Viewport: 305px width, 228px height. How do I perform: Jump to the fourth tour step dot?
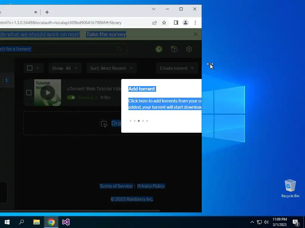(143, 121)
